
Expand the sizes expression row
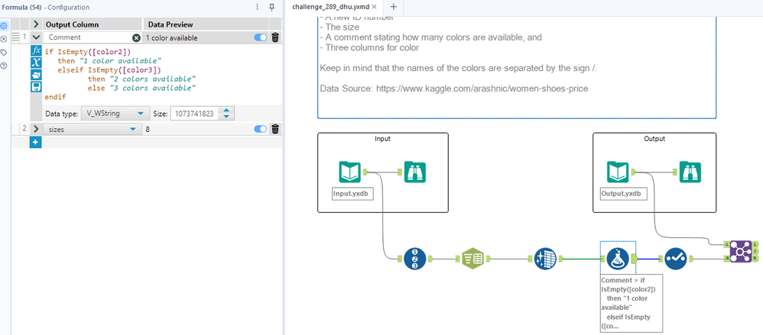point(35,129)
